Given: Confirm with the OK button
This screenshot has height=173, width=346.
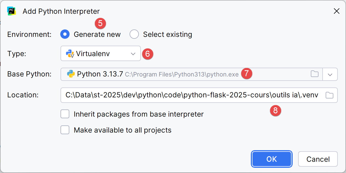Looking at the screenshot, I should [271, 159].
